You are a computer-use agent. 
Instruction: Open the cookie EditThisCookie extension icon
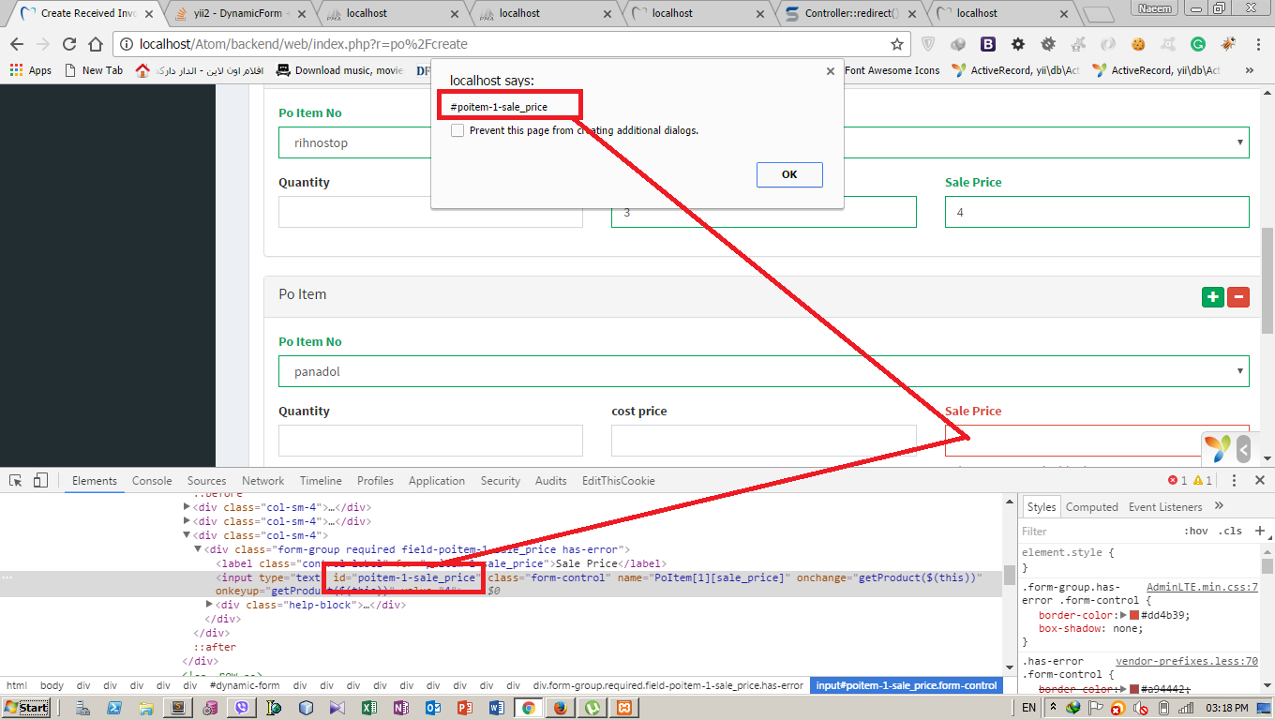(x=1138, y=44)
